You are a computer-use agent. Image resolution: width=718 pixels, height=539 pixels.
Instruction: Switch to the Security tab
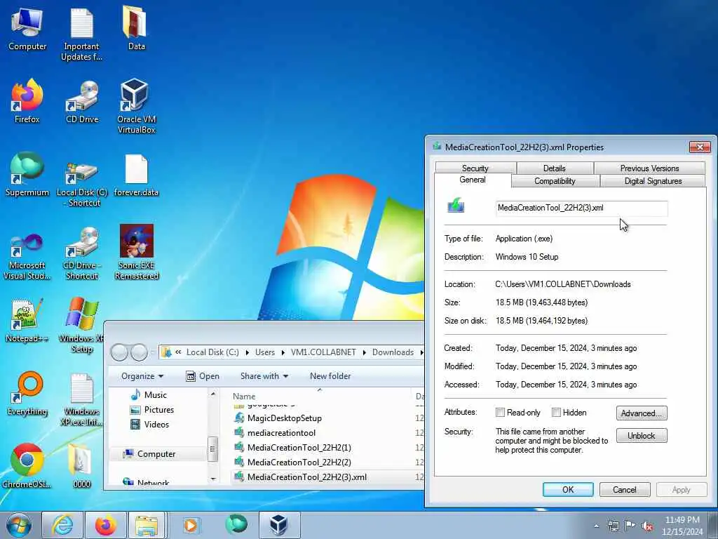[475, 168]
